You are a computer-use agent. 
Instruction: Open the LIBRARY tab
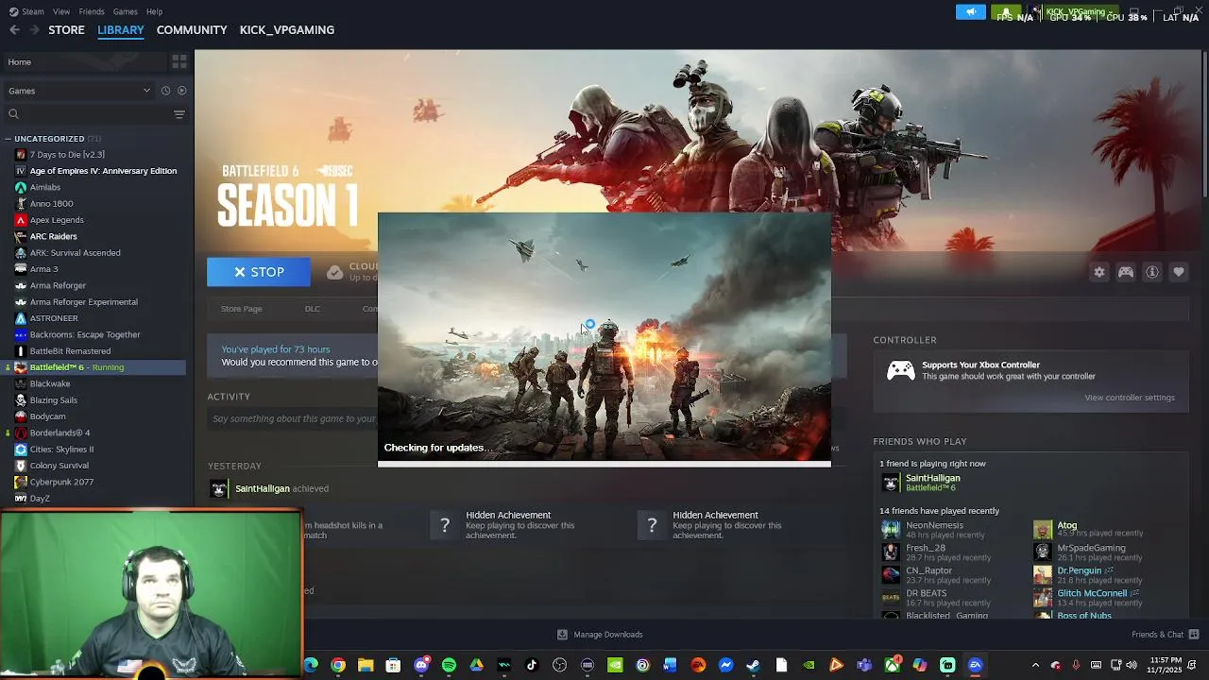pos(121,30)
